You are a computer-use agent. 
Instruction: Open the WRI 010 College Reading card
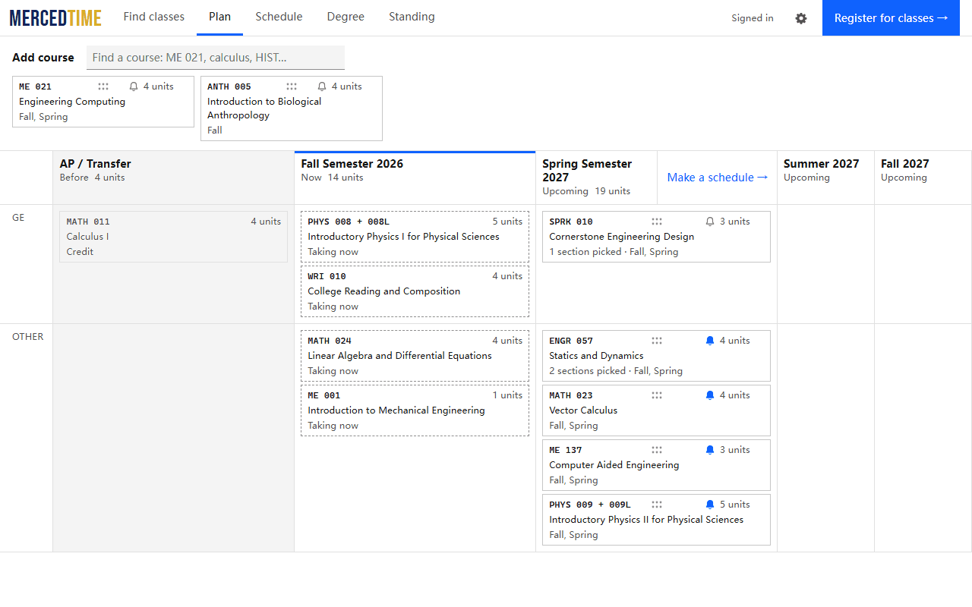[x=415, y=291]
